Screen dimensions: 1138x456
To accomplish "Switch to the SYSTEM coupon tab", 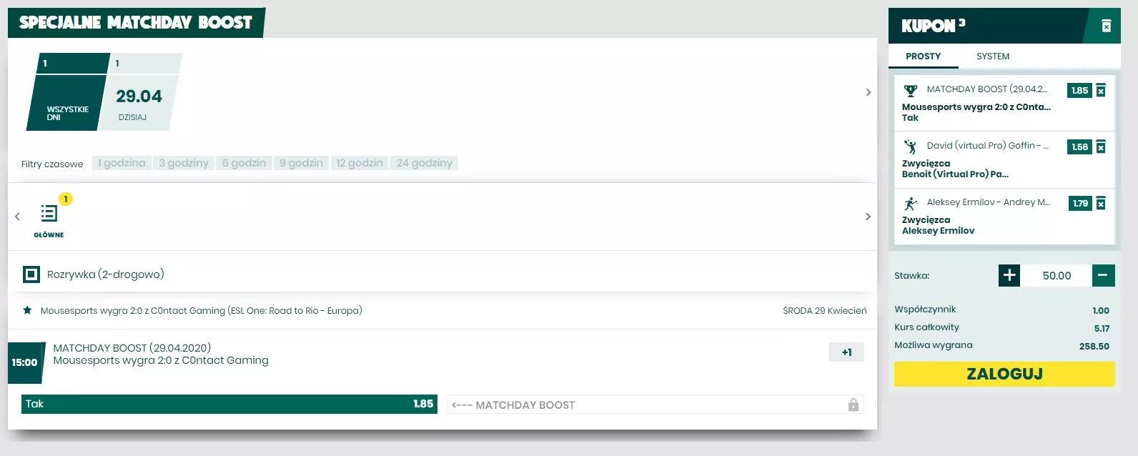I will pos(993,56).
